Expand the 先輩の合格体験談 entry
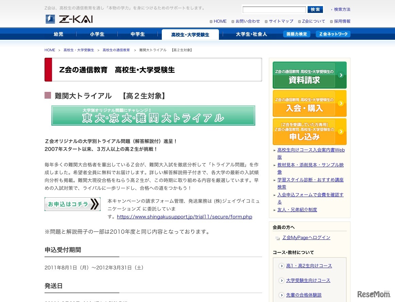Image resolution: width=395 pixels, height=302 pixels. click(x=304, y=295)
